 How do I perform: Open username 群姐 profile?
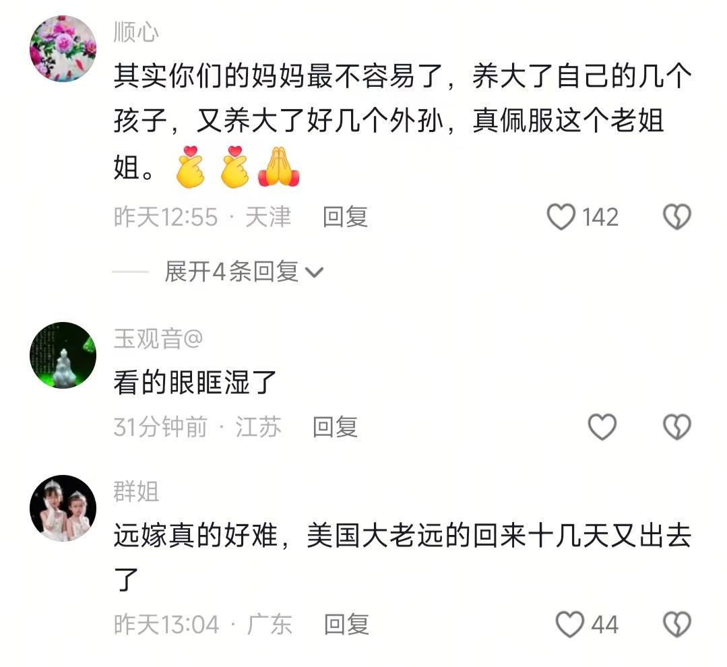pyautogui.click(x=136, y=491)
